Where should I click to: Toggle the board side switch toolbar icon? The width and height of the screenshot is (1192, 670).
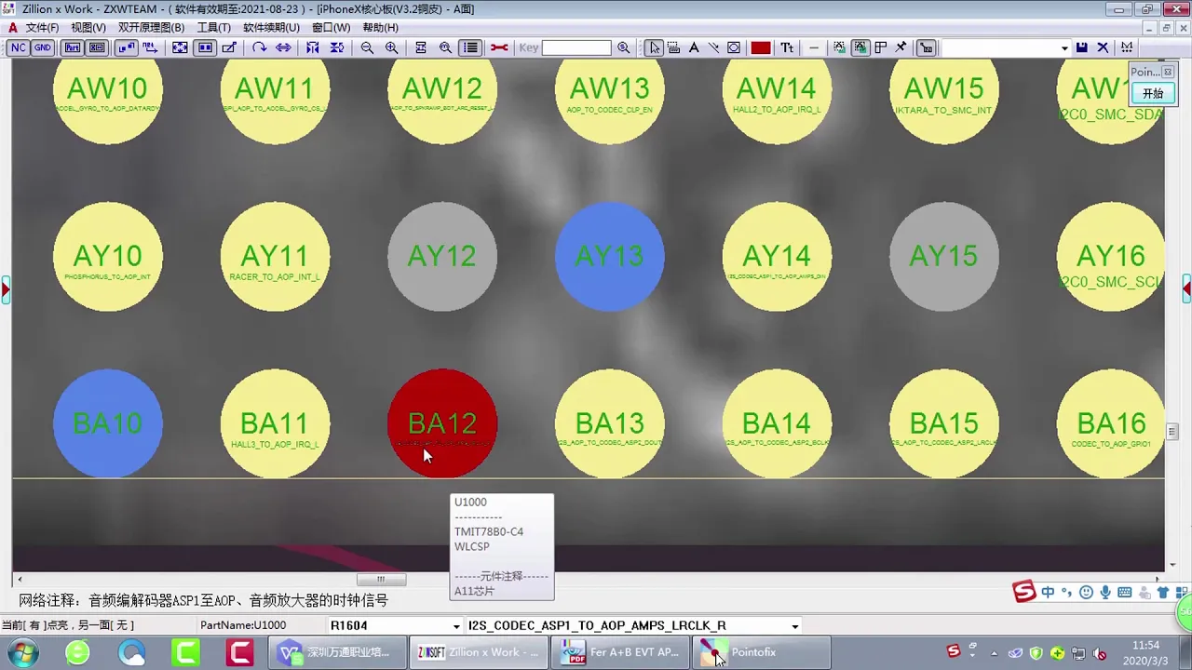pos(126,47)
